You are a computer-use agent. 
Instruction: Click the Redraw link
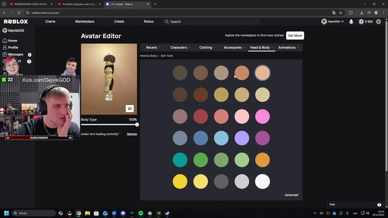coord(132,134)
